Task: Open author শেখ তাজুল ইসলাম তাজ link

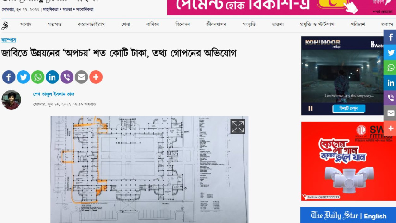Action: point(54,94)
